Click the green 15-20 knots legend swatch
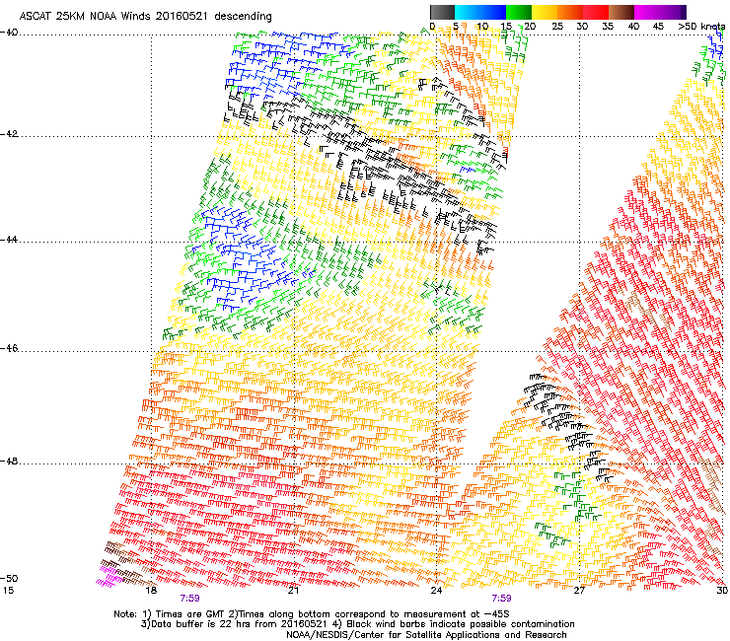Image resolution: width=730 pixels, height=641 pixels. pyautogui.click(x=519, y=12)
